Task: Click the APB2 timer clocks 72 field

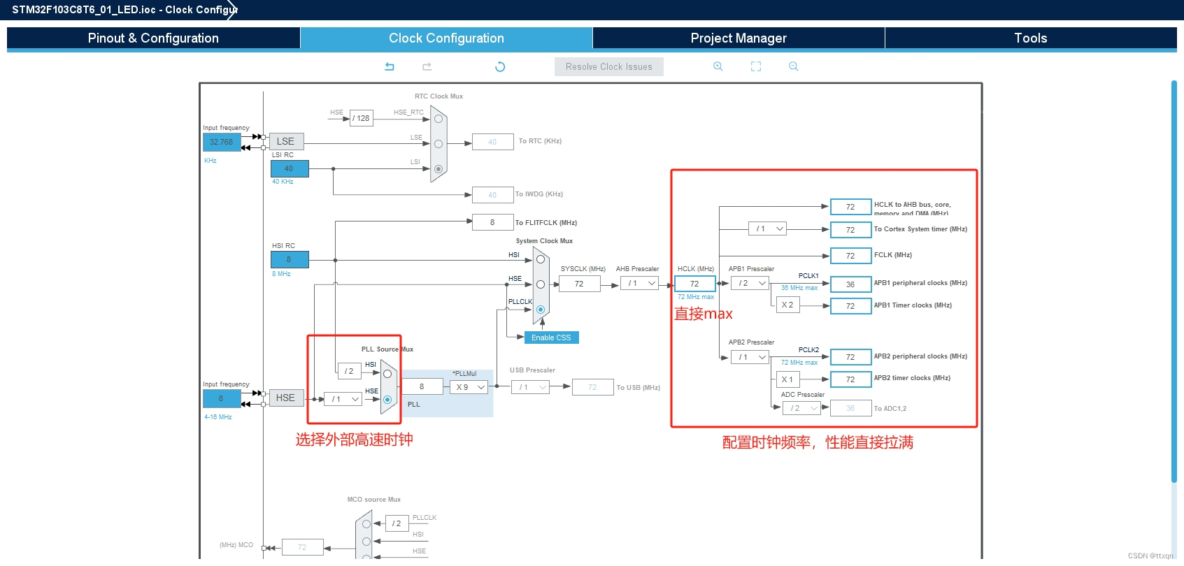Action: 850,379
